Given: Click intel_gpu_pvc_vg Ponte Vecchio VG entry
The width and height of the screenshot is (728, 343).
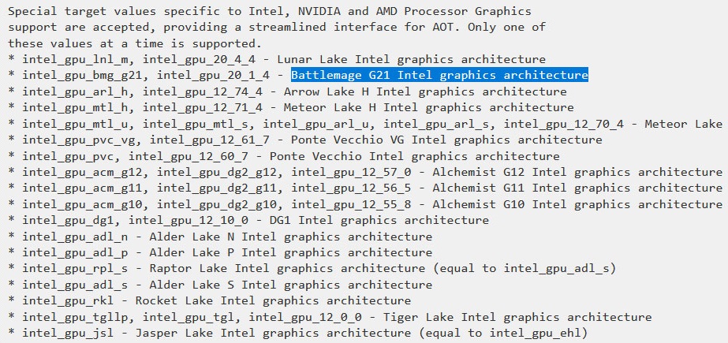Looking at the screenshot, I should pos(83,140).
